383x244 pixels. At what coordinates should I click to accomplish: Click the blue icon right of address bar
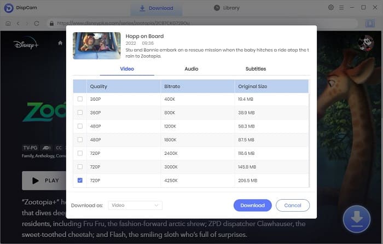point(370,24)
